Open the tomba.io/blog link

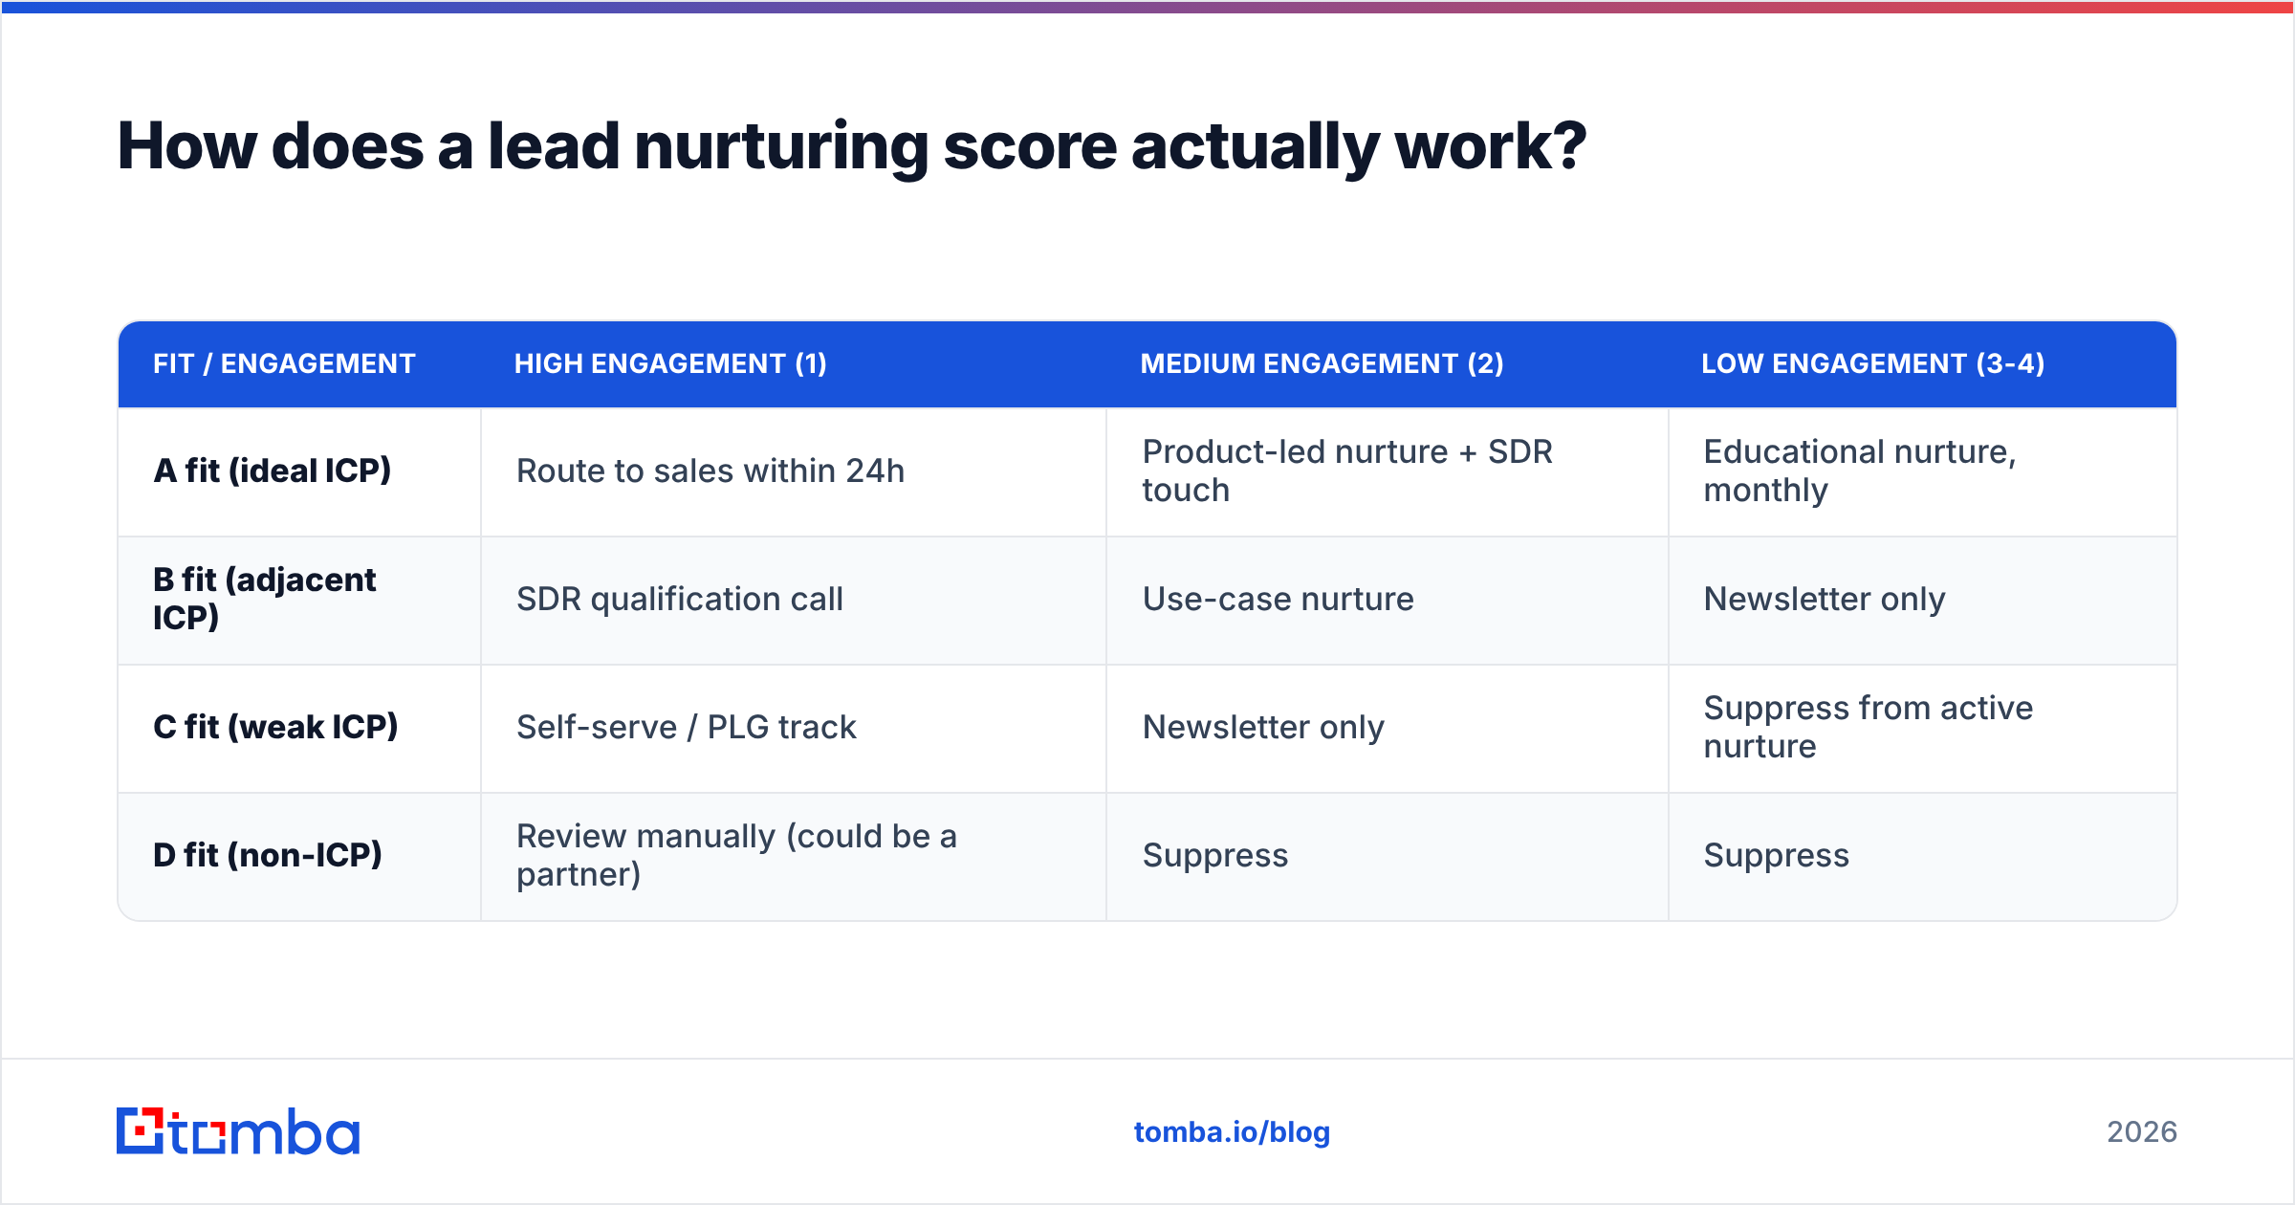tap(1232, 1132)
